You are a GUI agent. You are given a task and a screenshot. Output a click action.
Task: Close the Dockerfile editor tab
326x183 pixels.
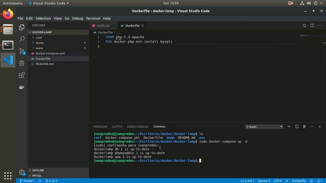[143, 25]
